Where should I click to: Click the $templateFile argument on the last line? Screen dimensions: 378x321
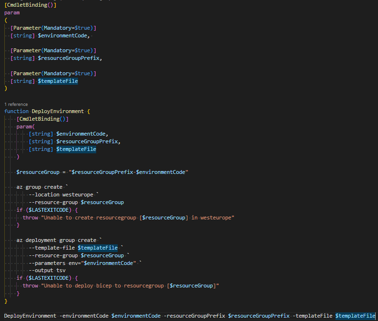pos(355,316)
